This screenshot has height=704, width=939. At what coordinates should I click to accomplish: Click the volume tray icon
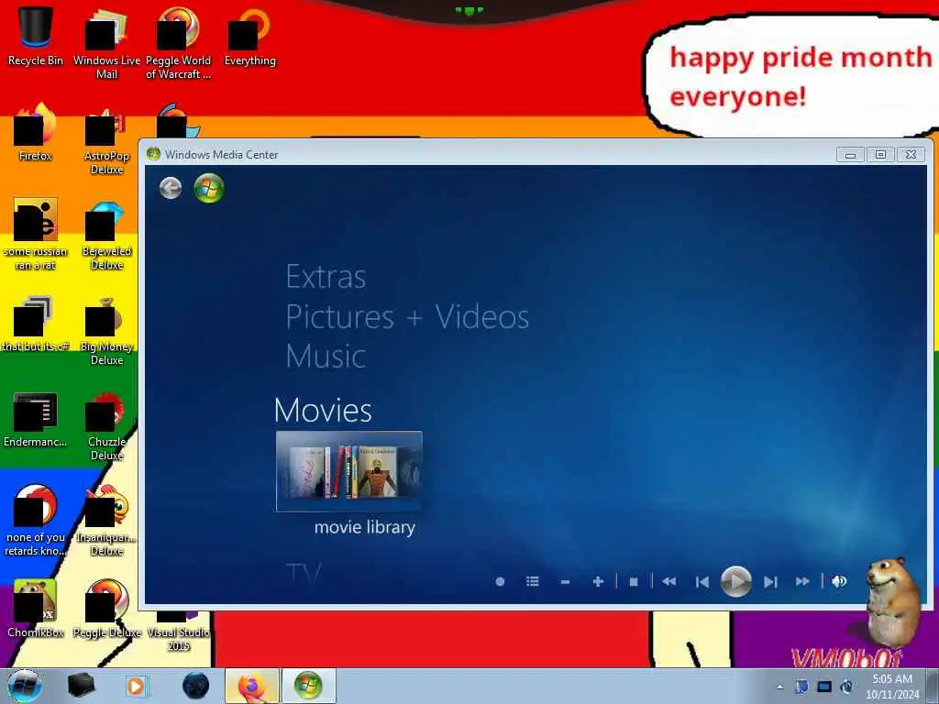click(x=846, y=687)
